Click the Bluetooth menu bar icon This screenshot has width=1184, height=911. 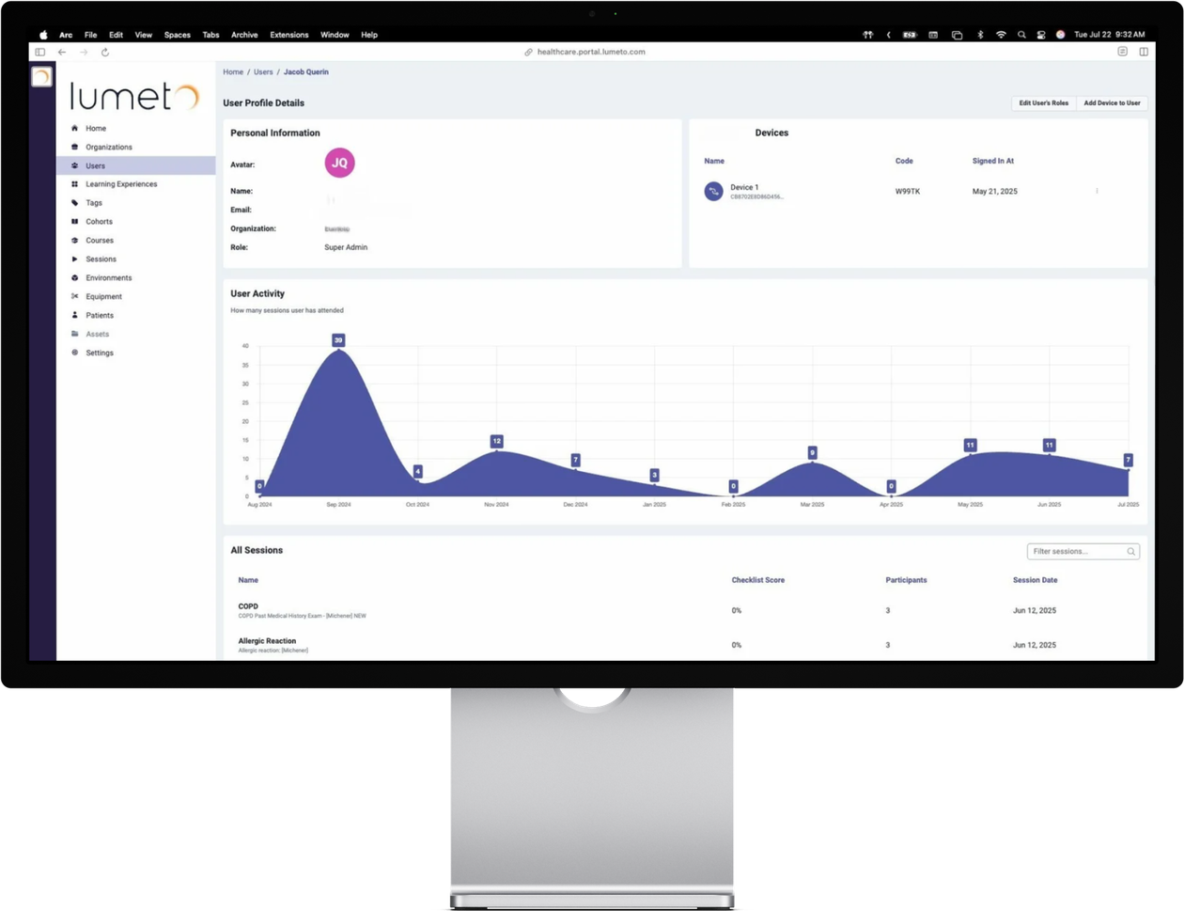(x=980, y=35)
